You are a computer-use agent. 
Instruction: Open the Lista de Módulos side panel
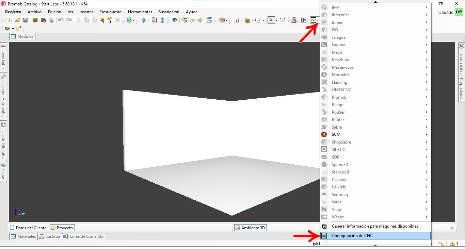coord(3,141)
